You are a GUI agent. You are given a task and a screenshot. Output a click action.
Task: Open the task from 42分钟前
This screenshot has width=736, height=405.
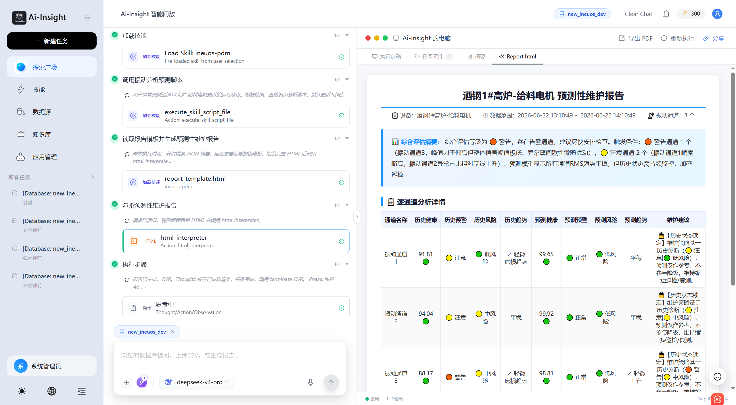[x=52, y=252]
